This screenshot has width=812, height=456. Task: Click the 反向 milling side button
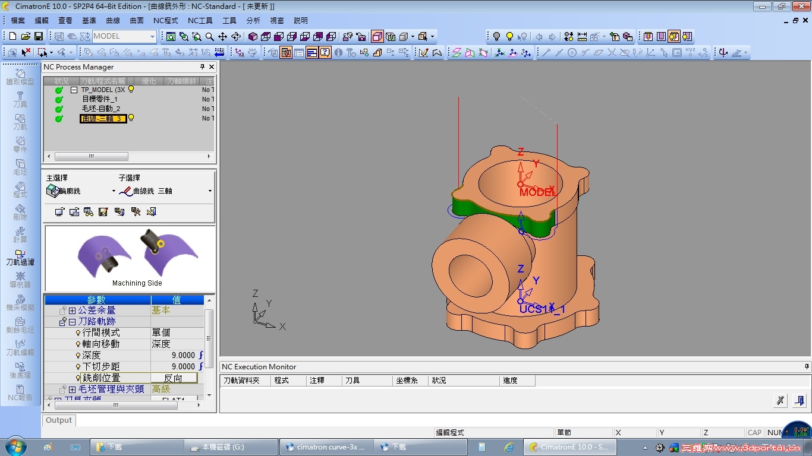pyautogui.click(x=173, y=378)
